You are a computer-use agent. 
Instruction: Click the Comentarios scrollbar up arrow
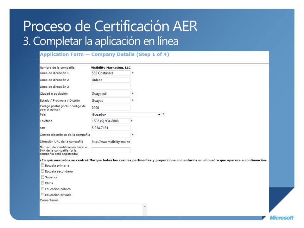click(145, 206)
